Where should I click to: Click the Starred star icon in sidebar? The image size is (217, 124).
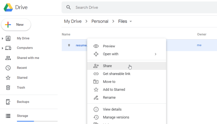pos(8,78)
